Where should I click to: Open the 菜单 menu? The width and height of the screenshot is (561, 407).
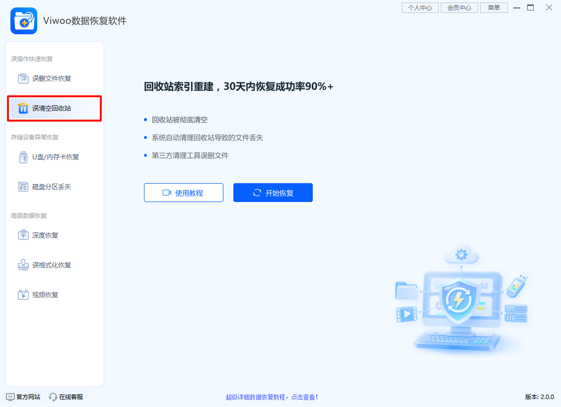[x=493, y=7]
